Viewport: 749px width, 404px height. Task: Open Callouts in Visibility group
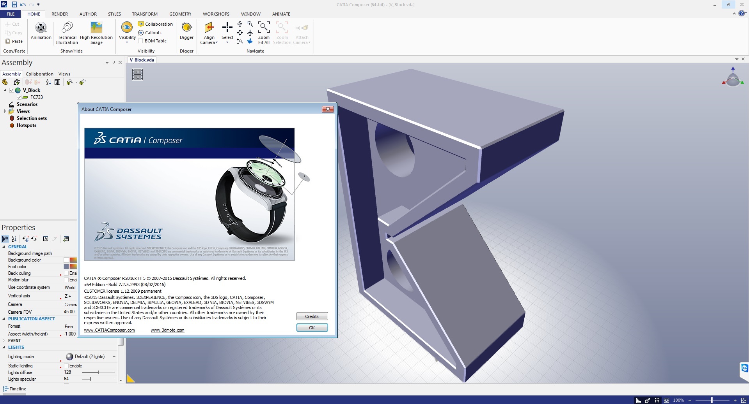click(150, 33)
